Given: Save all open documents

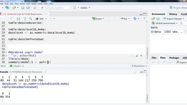Looking at the screenshot, I should point(28,8).
